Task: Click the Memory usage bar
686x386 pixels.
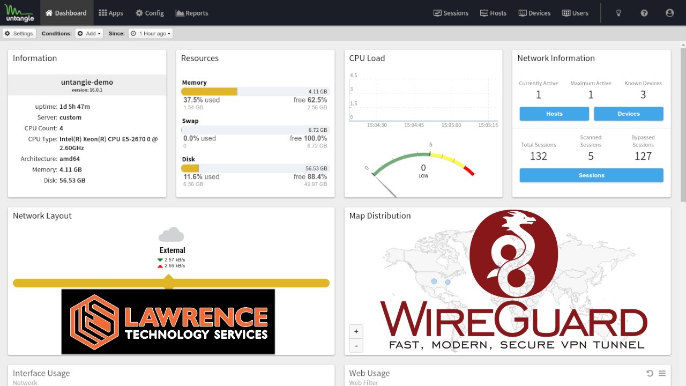Action: coord(255,92)
